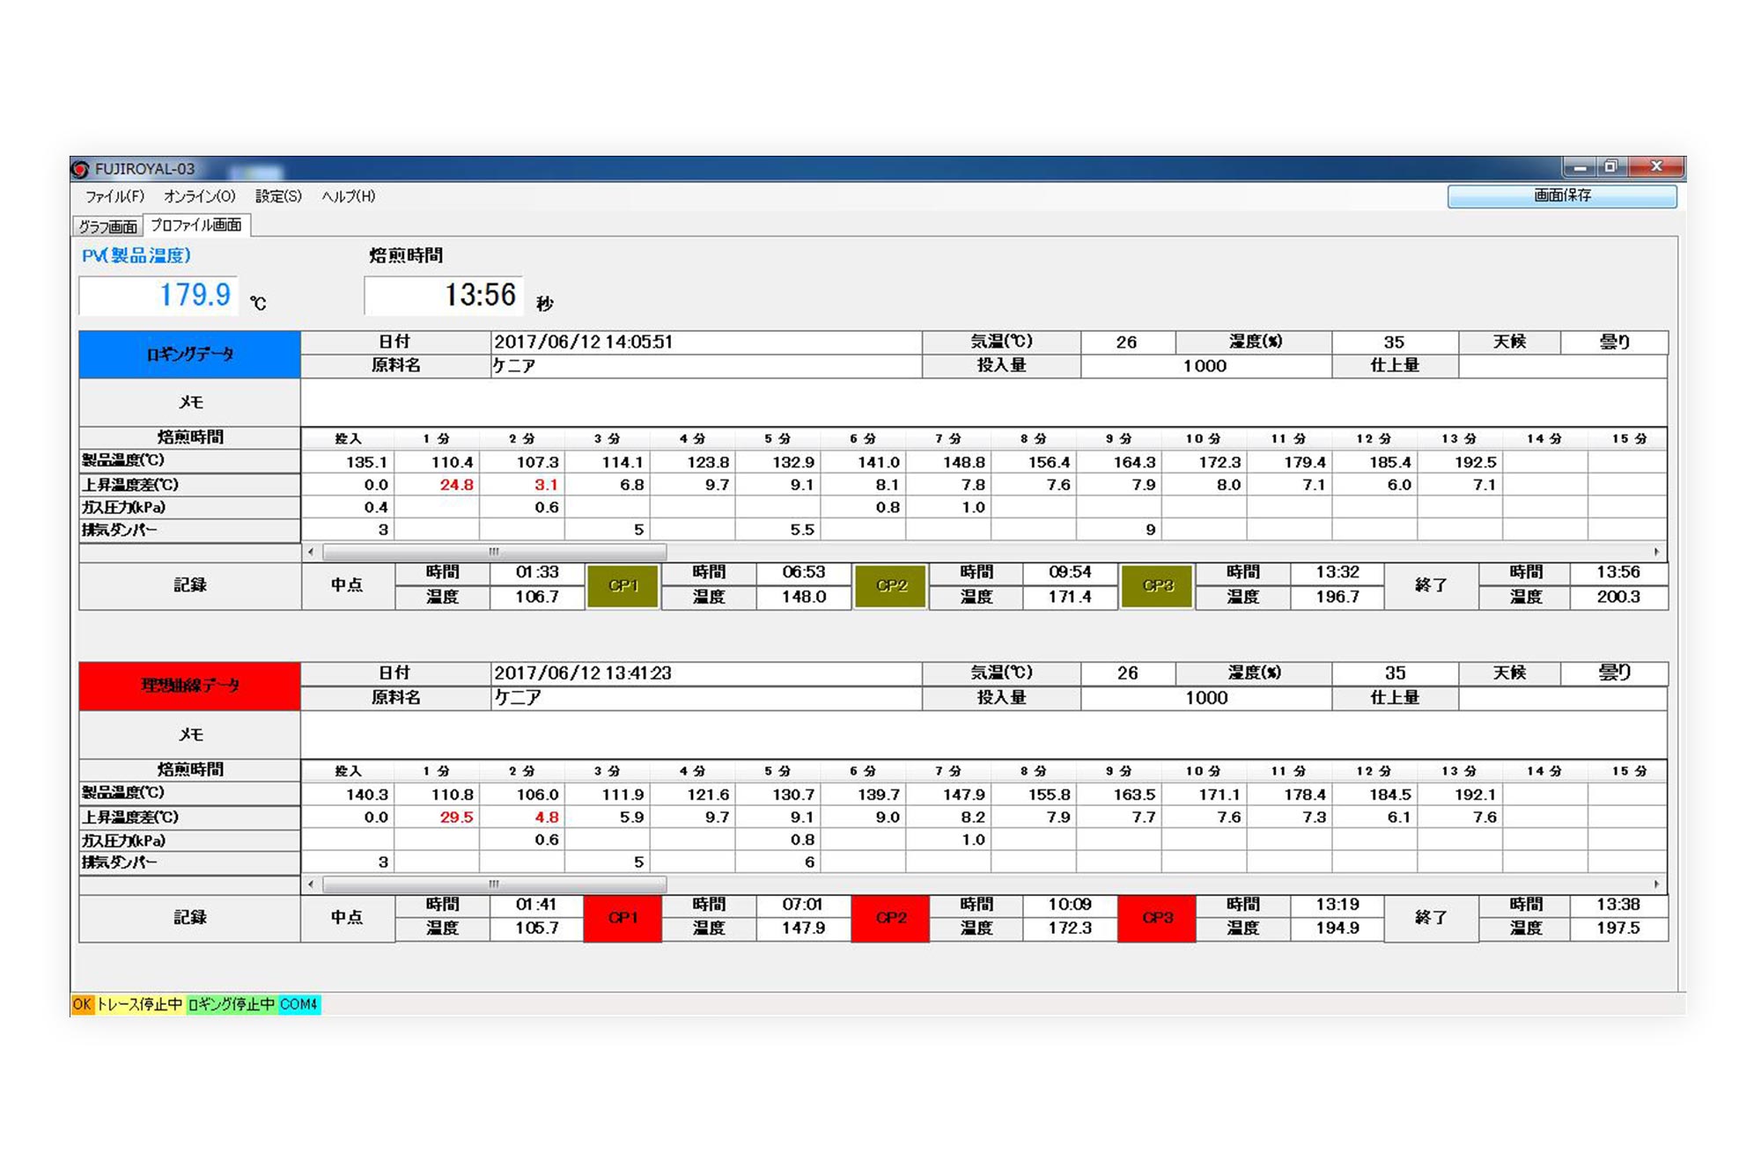Screen dimensions: 1761x1174
Task: Switch to the グラフ画面 tab
Action: pyautogui.click(x=107, y=226)
